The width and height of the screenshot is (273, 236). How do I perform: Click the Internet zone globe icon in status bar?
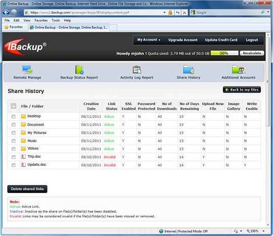tap(161, 231)
